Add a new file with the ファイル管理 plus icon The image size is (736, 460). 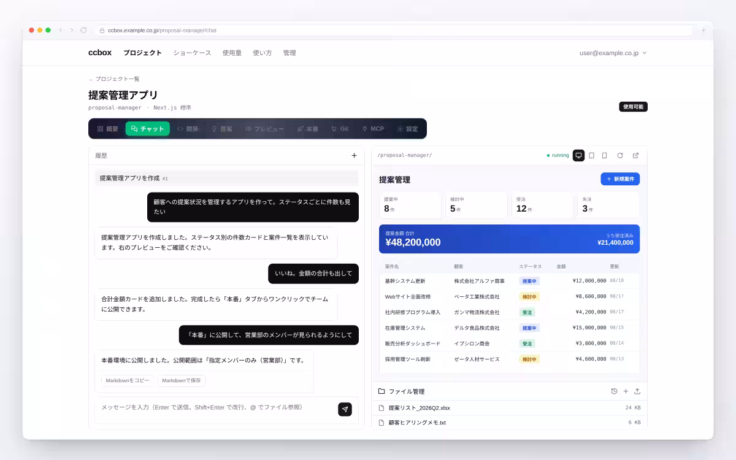(626, 391)
